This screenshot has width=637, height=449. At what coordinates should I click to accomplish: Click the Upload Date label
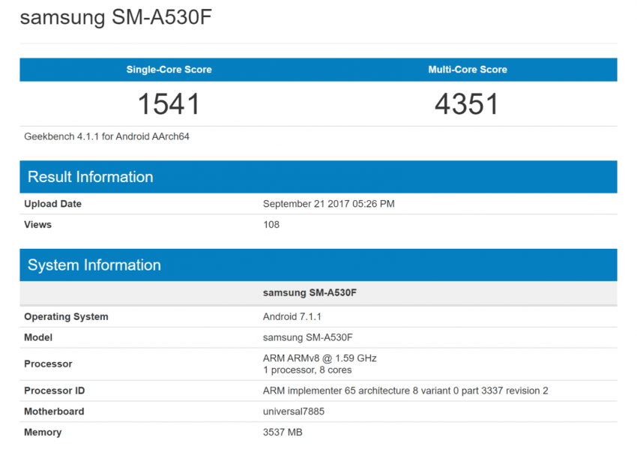coord(52,204)
